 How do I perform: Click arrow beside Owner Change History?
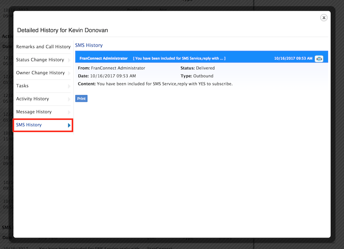69,73
